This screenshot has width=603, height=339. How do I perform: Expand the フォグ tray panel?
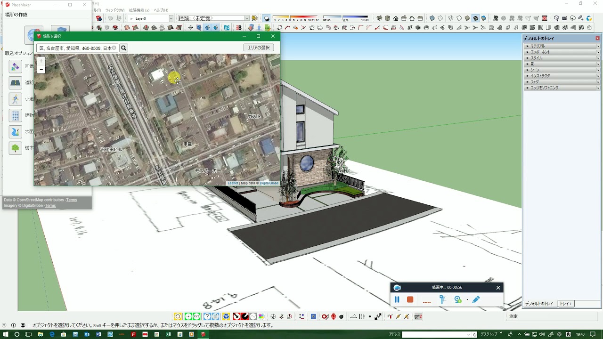[562, 81]
